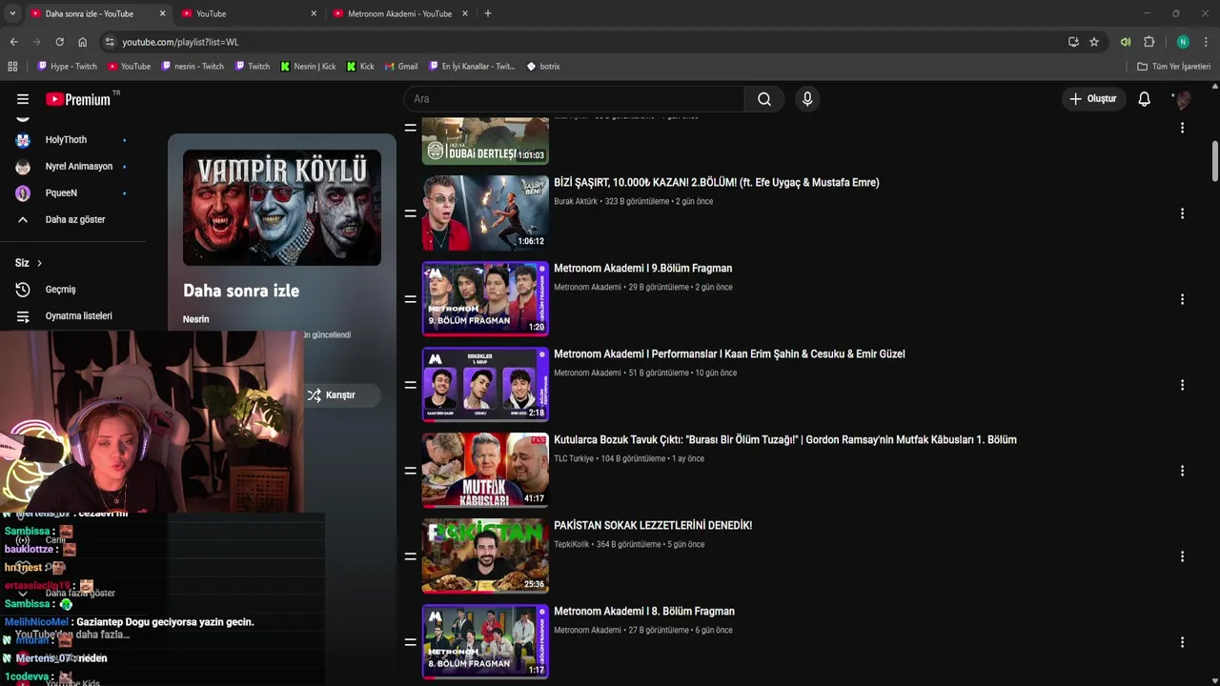Click the YouTube Premium logo
This screenshot has width=1220, height=686.
coord(78,99)
